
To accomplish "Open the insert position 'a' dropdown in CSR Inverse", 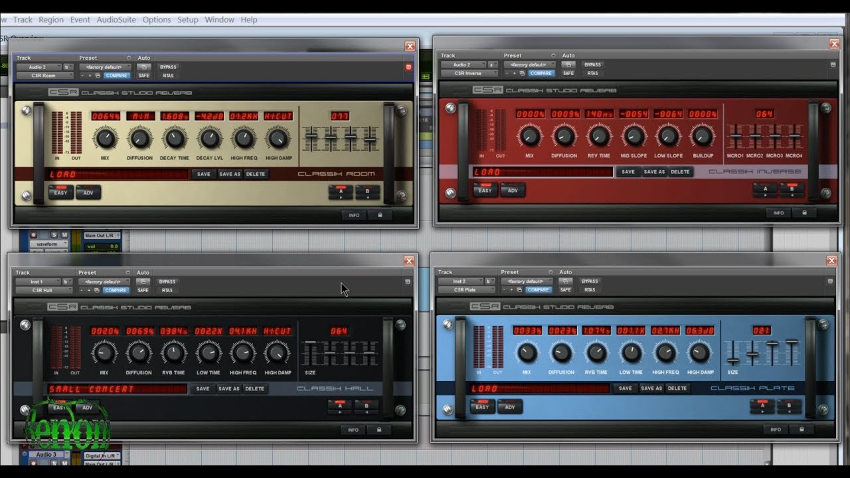I will pyautogui.click(x=492, y=64).
